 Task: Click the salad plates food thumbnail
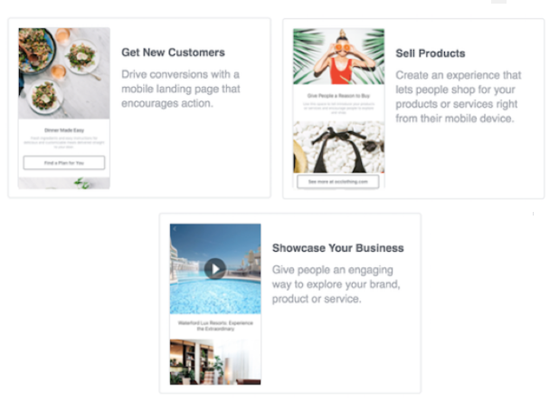(64, 73)
